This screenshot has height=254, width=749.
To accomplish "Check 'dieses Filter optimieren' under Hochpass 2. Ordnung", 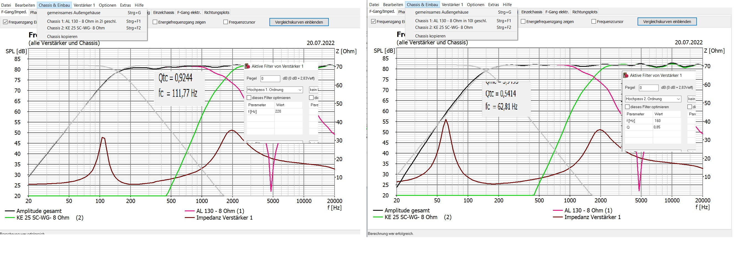I will point(628,107).
